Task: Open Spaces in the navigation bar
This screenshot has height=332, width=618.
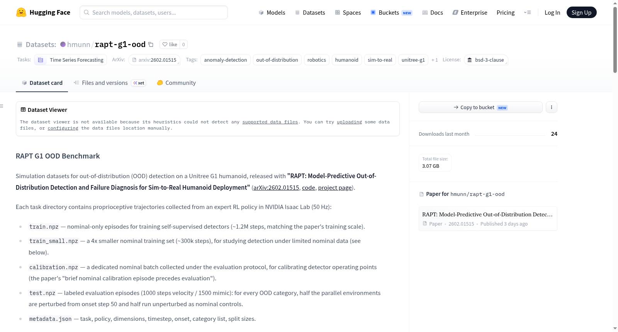Action: click(x=348, y=12)
